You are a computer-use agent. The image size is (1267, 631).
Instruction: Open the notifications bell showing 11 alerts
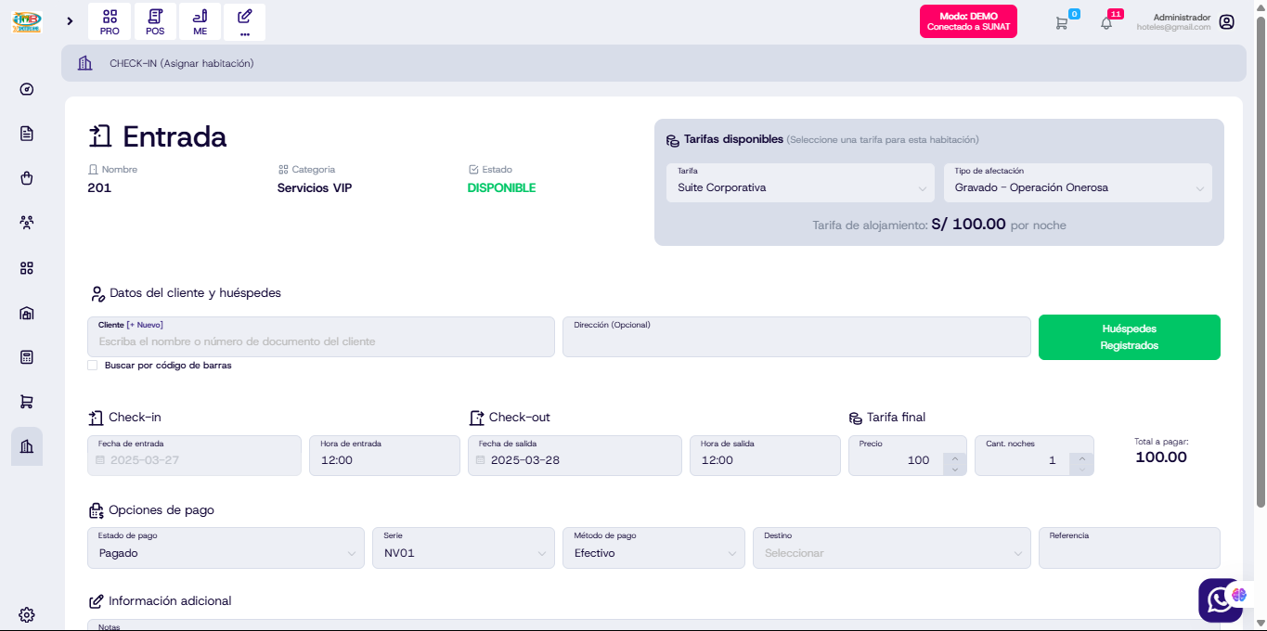tap(1106, 21)
